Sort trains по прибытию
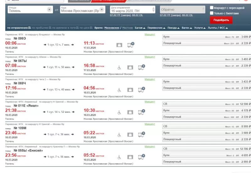 (x=41, y=28)
